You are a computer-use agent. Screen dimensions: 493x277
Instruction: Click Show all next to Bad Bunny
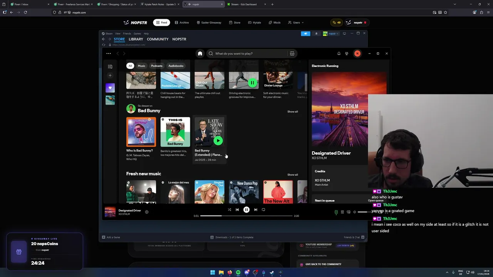tap(293, 112)
